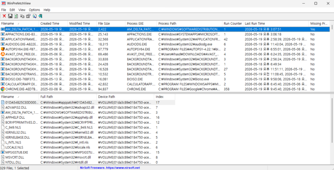Click the DLL icon beside ADVAPI32.DLL
Screen dimensions: 334x170
(3, 107)
